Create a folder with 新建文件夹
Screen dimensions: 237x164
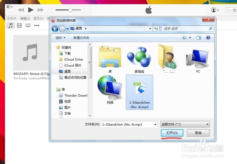coord(81,37)
